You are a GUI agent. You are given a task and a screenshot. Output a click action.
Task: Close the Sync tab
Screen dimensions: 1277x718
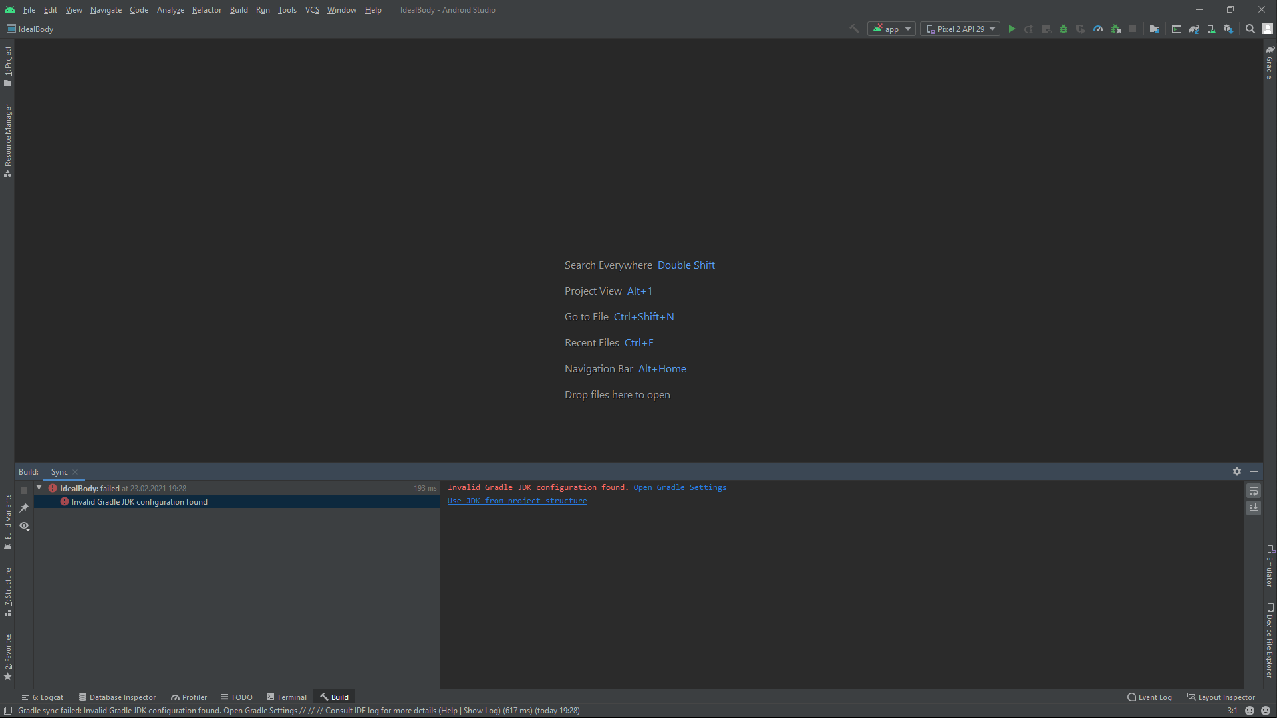(75, 472)
